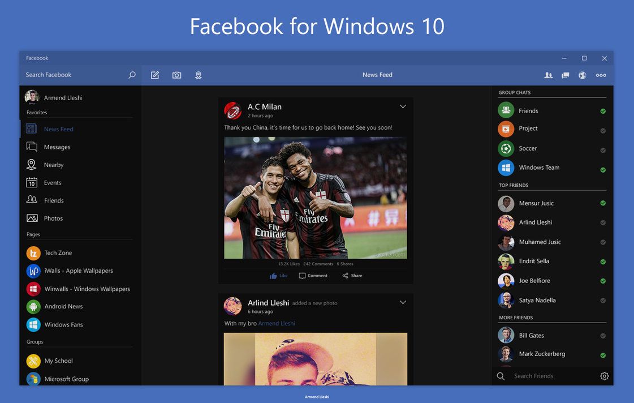Expand options on Arlind Lleshi's photo post
The image size is (634, 403).
point(403,302)
